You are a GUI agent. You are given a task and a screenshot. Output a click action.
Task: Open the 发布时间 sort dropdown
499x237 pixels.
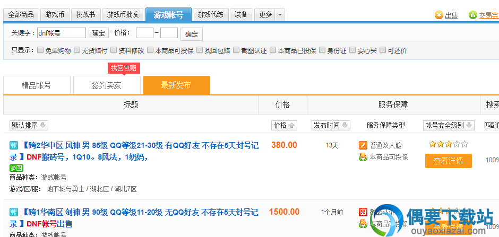(331, 125)
